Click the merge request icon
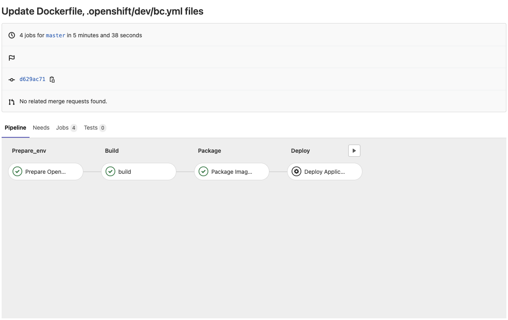Image resolution: width=508 pixels, height=320 pixels. (x=12, y=101)
